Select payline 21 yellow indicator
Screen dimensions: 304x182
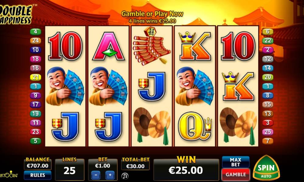[x=36, y=77]
